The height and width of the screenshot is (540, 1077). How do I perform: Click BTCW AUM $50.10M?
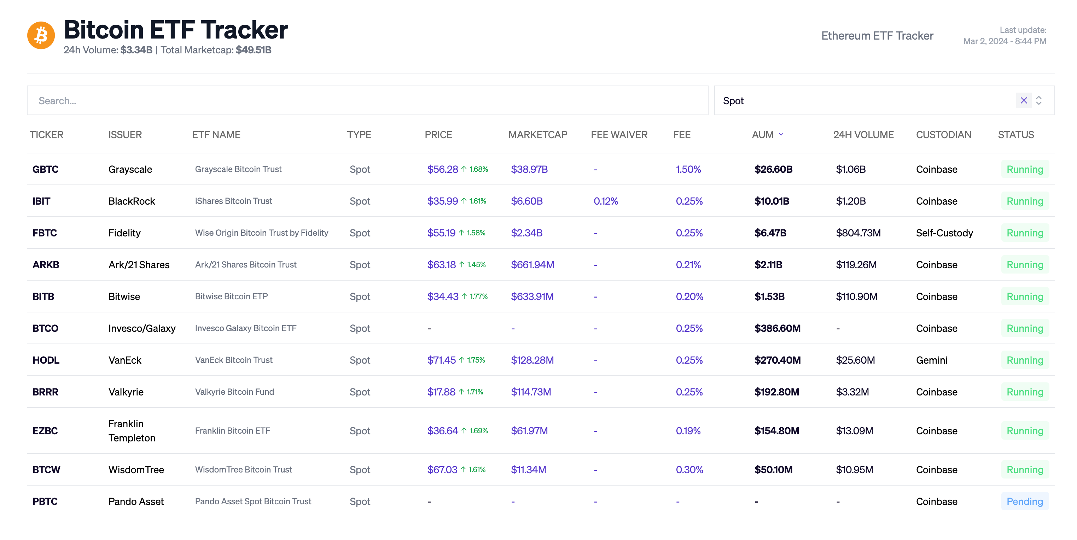(x=773, y=469)
